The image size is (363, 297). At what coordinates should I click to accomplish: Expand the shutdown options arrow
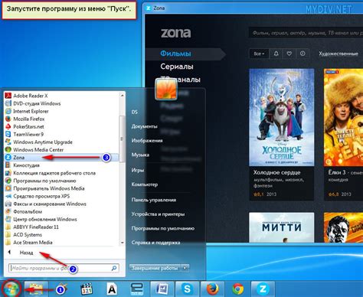point(185,268)
